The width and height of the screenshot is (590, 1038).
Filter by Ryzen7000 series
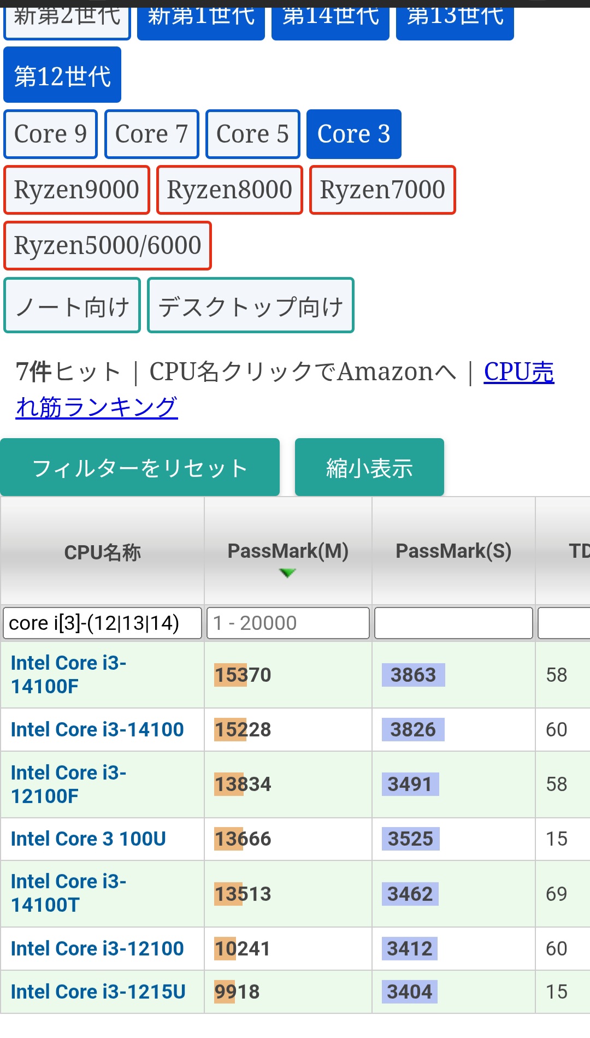pos(382,190)
